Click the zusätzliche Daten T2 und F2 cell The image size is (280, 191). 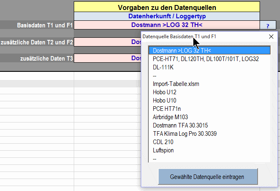[x=107, y=42]
